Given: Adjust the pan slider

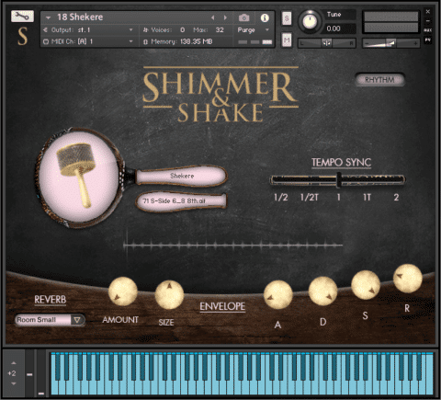Looking at the screenshot, I should [326, 43].
